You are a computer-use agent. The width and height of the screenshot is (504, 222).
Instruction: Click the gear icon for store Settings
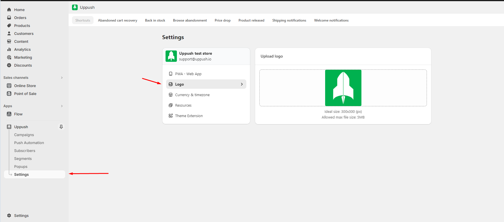tap(9, 215)
